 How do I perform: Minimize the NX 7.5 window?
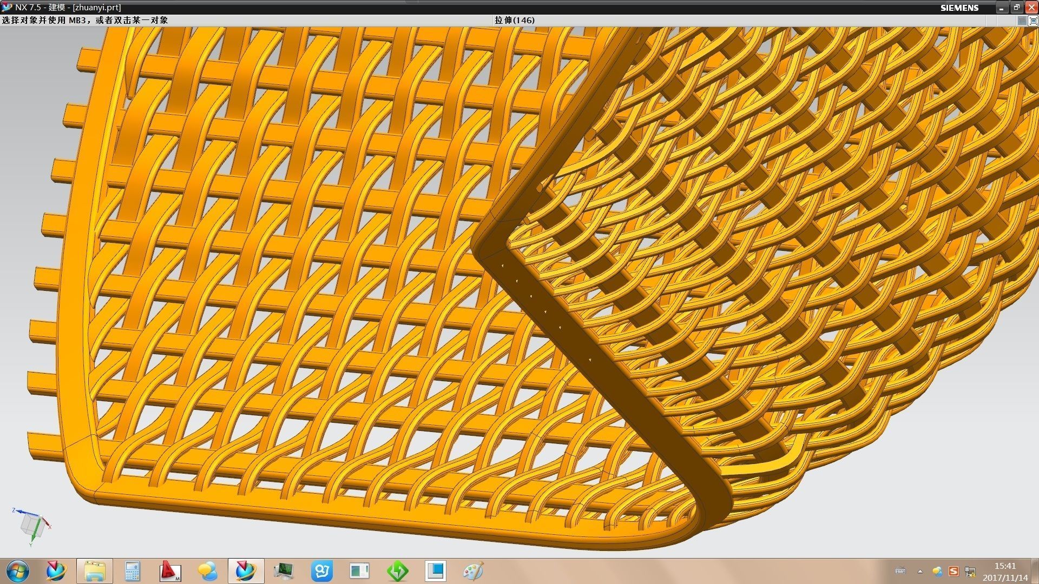click(1002, 8)
